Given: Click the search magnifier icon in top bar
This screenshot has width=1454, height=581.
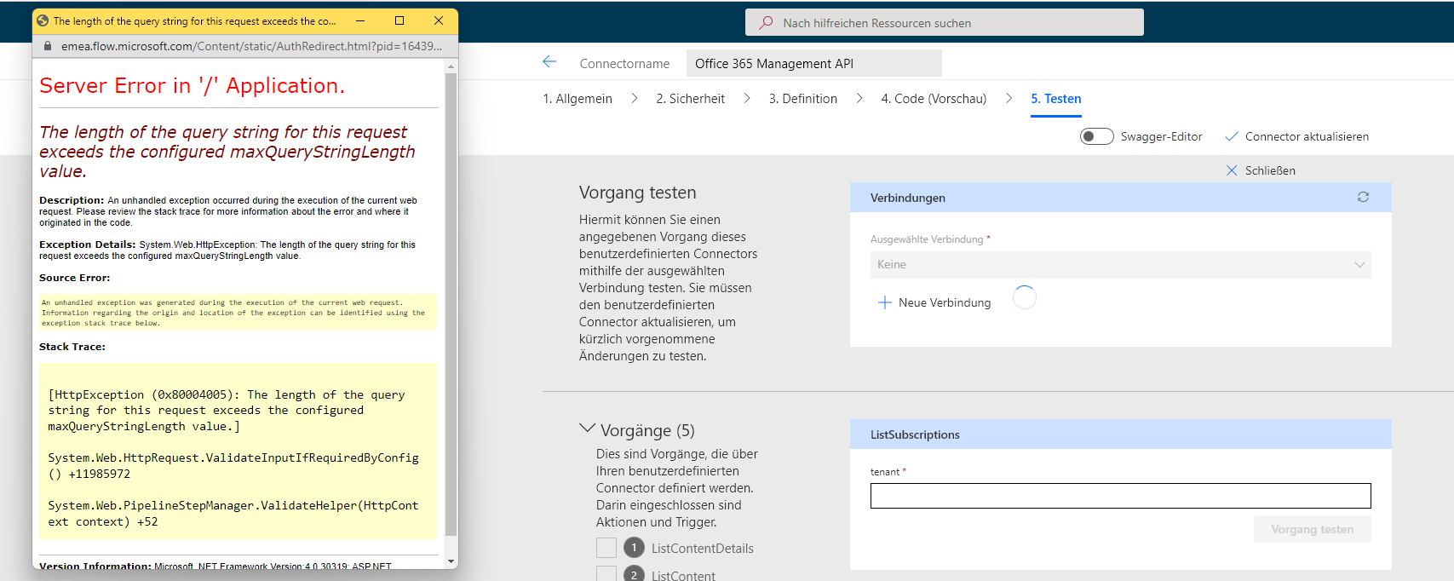Looking at the screenshot, I should pos(767,23).
